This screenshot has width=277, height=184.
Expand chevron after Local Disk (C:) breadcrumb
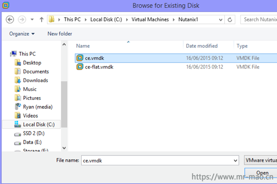[127, 20]
